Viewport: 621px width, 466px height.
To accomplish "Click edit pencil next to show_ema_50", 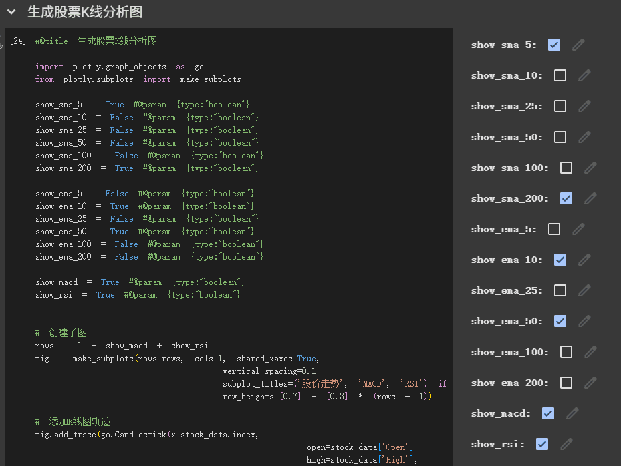I will (584, 321).
